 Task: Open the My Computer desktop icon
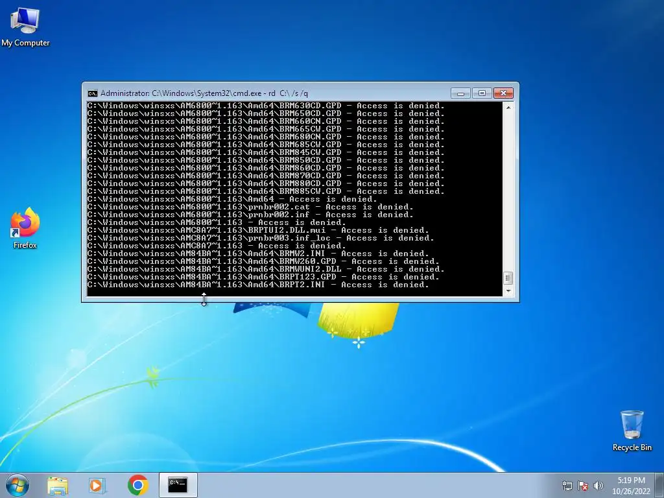point(25,27)
